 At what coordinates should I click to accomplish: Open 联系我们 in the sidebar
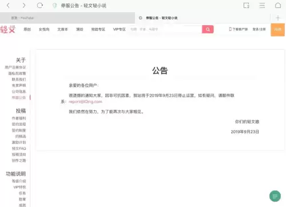tap(19, 79)
